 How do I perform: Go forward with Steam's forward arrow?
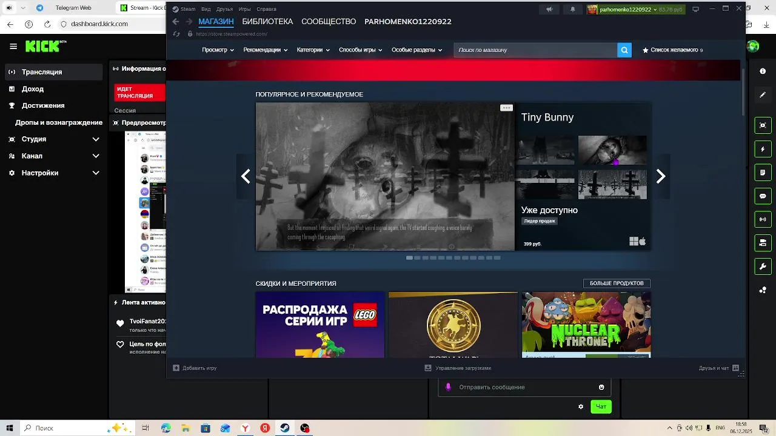pyautogui.click(x=189, y=21)
